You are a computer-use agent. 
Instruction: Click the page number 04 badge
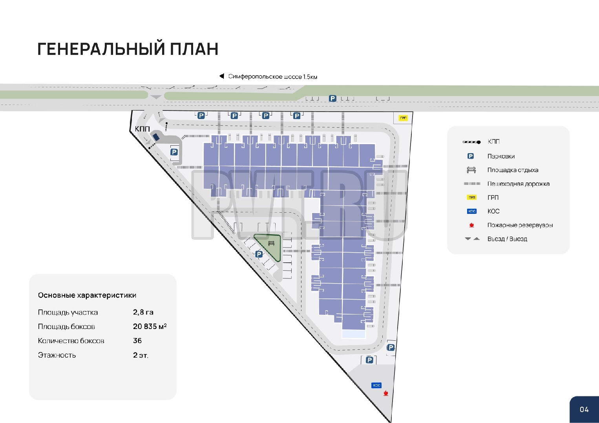[x=584, y=409]
